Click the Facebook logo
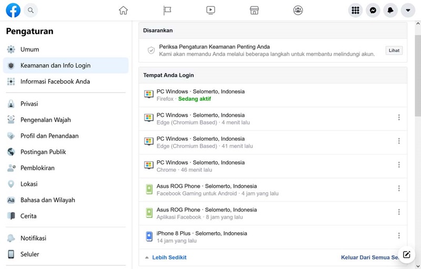 click(13, 10)
